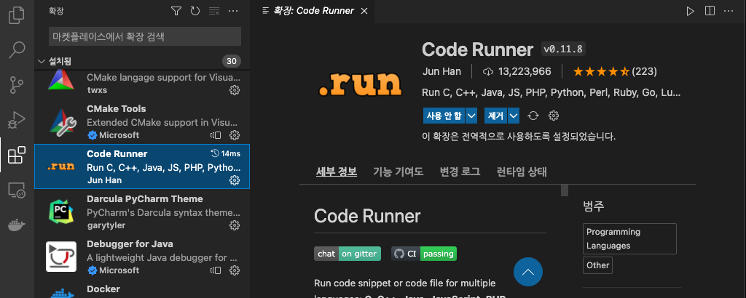Image resolution: width=746 pixels, height=298 pixels.
Task: Open the Source Control view
Action: (x=17, y=85)
